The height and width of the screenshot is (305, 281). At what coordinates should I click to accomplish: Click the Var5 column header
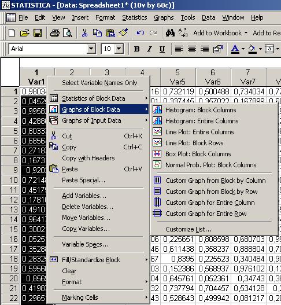tap(178, 77)
